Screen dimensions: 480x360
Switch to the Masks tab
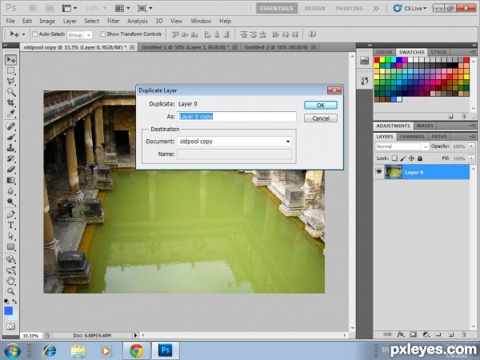coord(425,126)
